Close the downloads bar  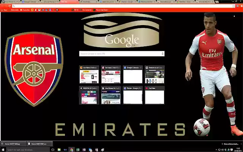tap(241, 144)
